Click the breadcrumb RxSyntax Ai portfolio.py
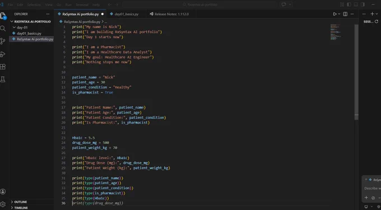 coord(82,22)
